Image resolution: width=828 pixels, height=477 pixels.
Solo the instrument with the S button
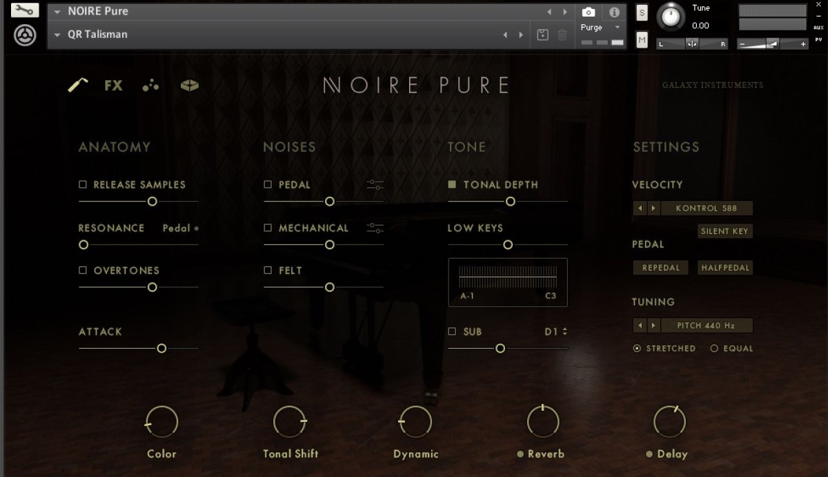(642, 12)
